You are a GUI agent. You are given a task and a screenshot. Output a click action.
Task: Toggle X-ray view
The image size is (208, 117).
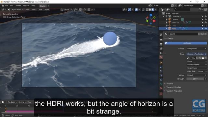click(x=143, y=9)
